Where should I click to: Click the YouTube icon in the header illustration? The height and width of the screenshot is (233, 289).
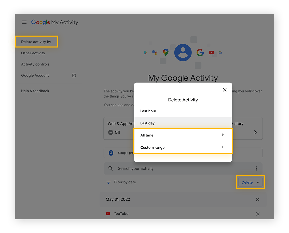(x=211, y=52)
